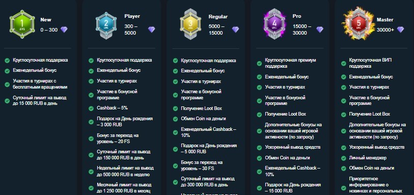The height and width of the screenshot is (195, 414).
Task: Click Получение Loot Box in Regular card
Action: (202, 108)
